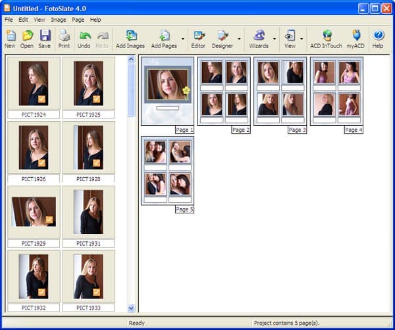This screenshot has height=330, width=395.
Task: Open the Editor tool
Action: pos(199,39)
